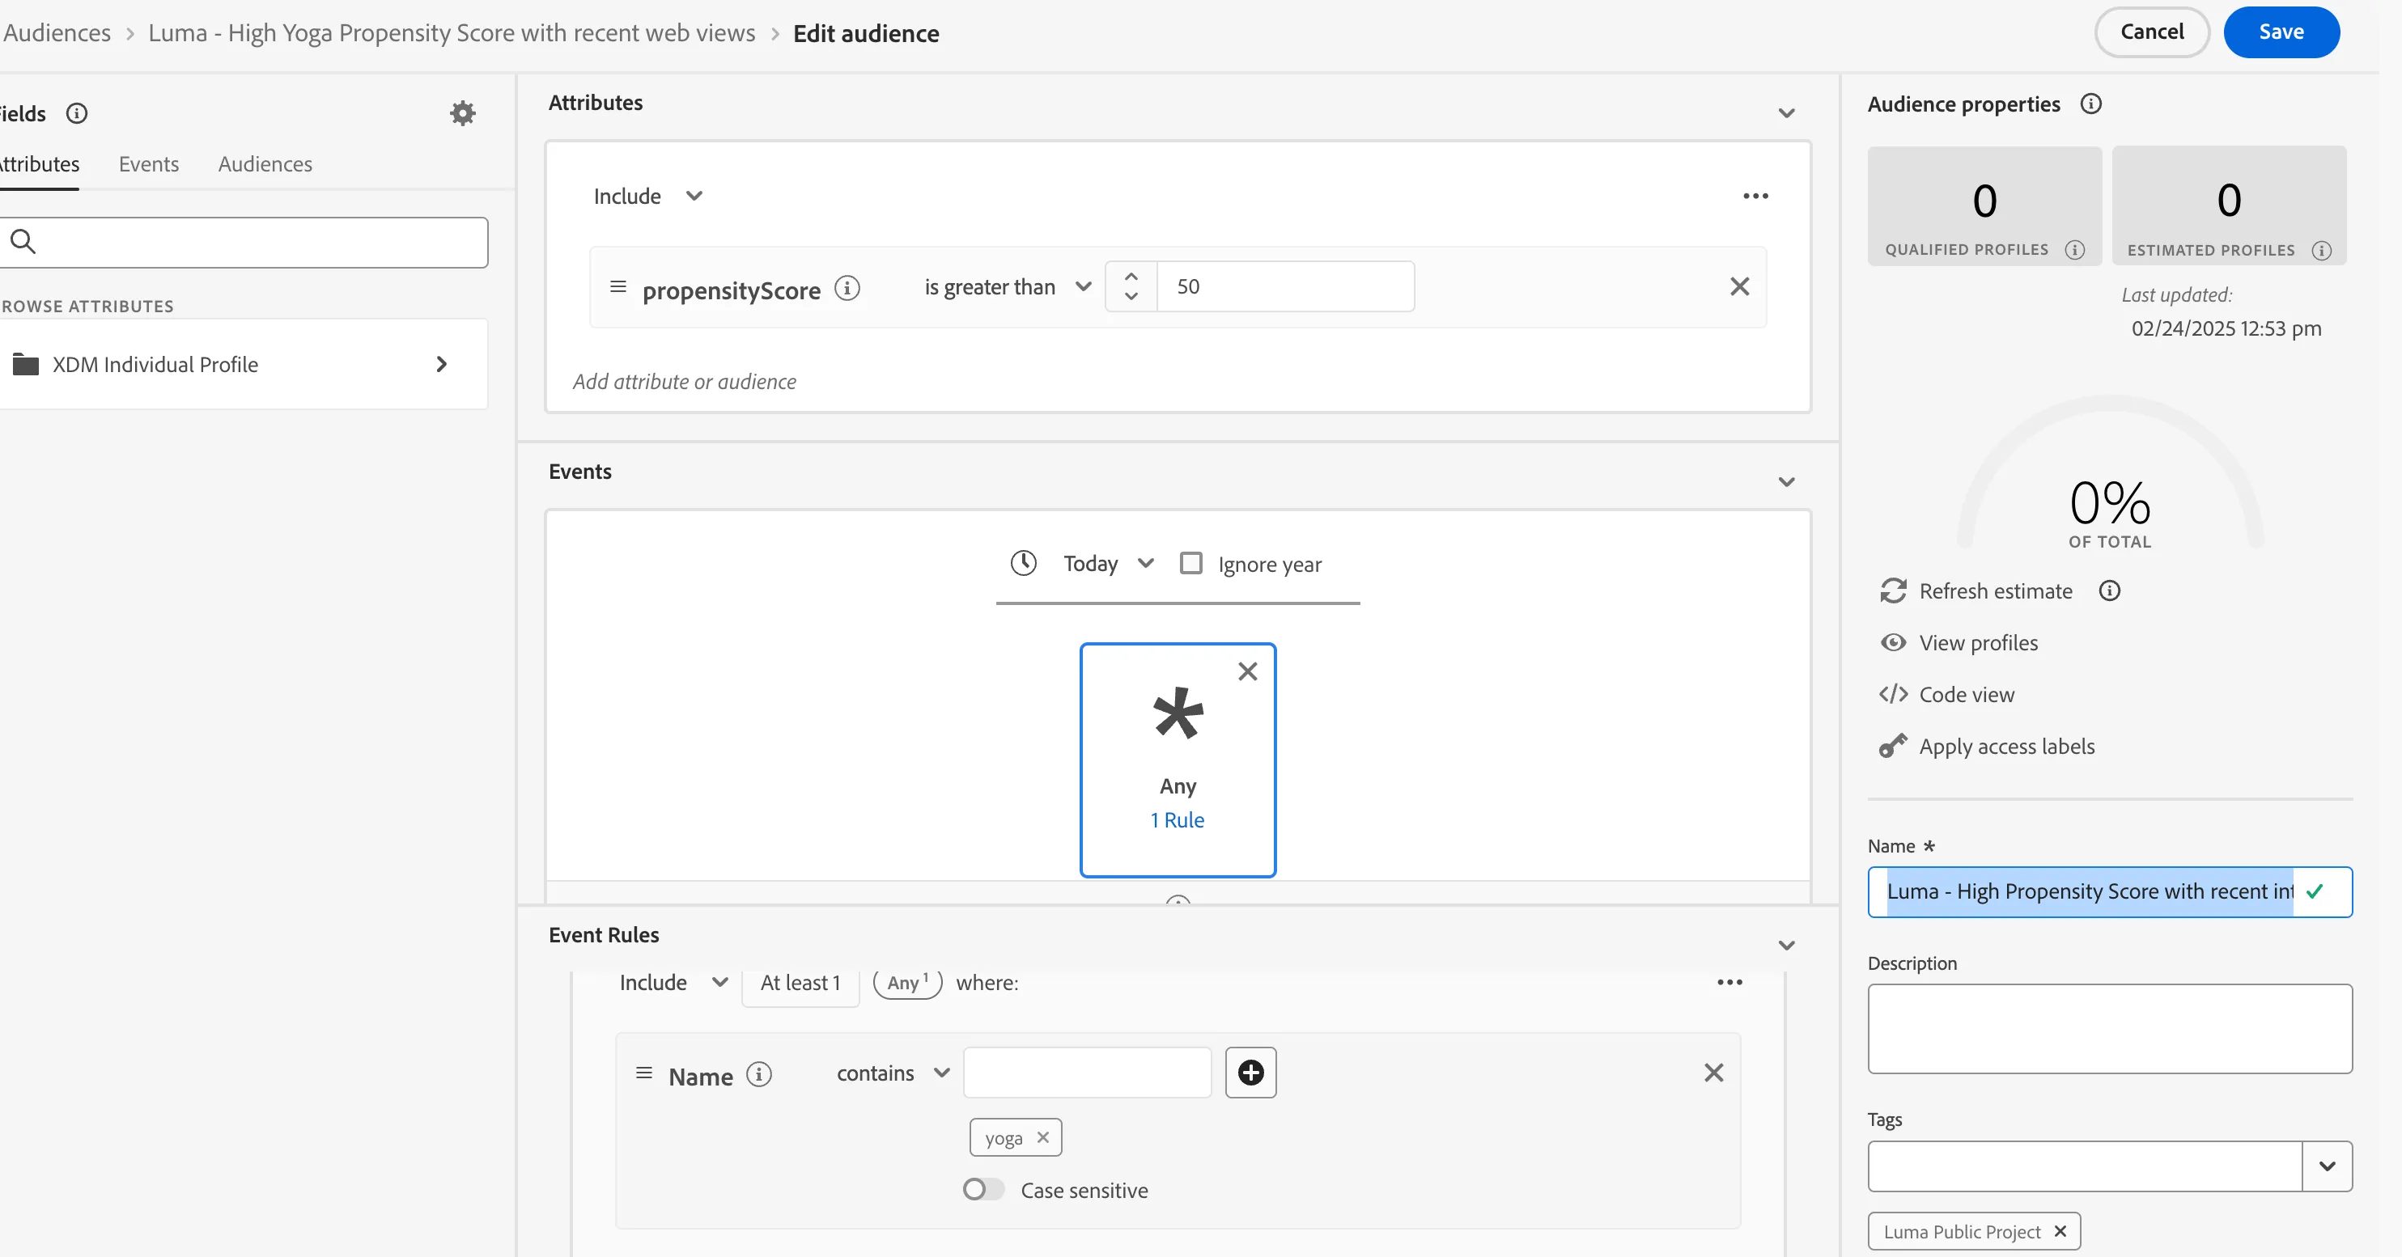Click Refresh estimate

(1975, 591)
